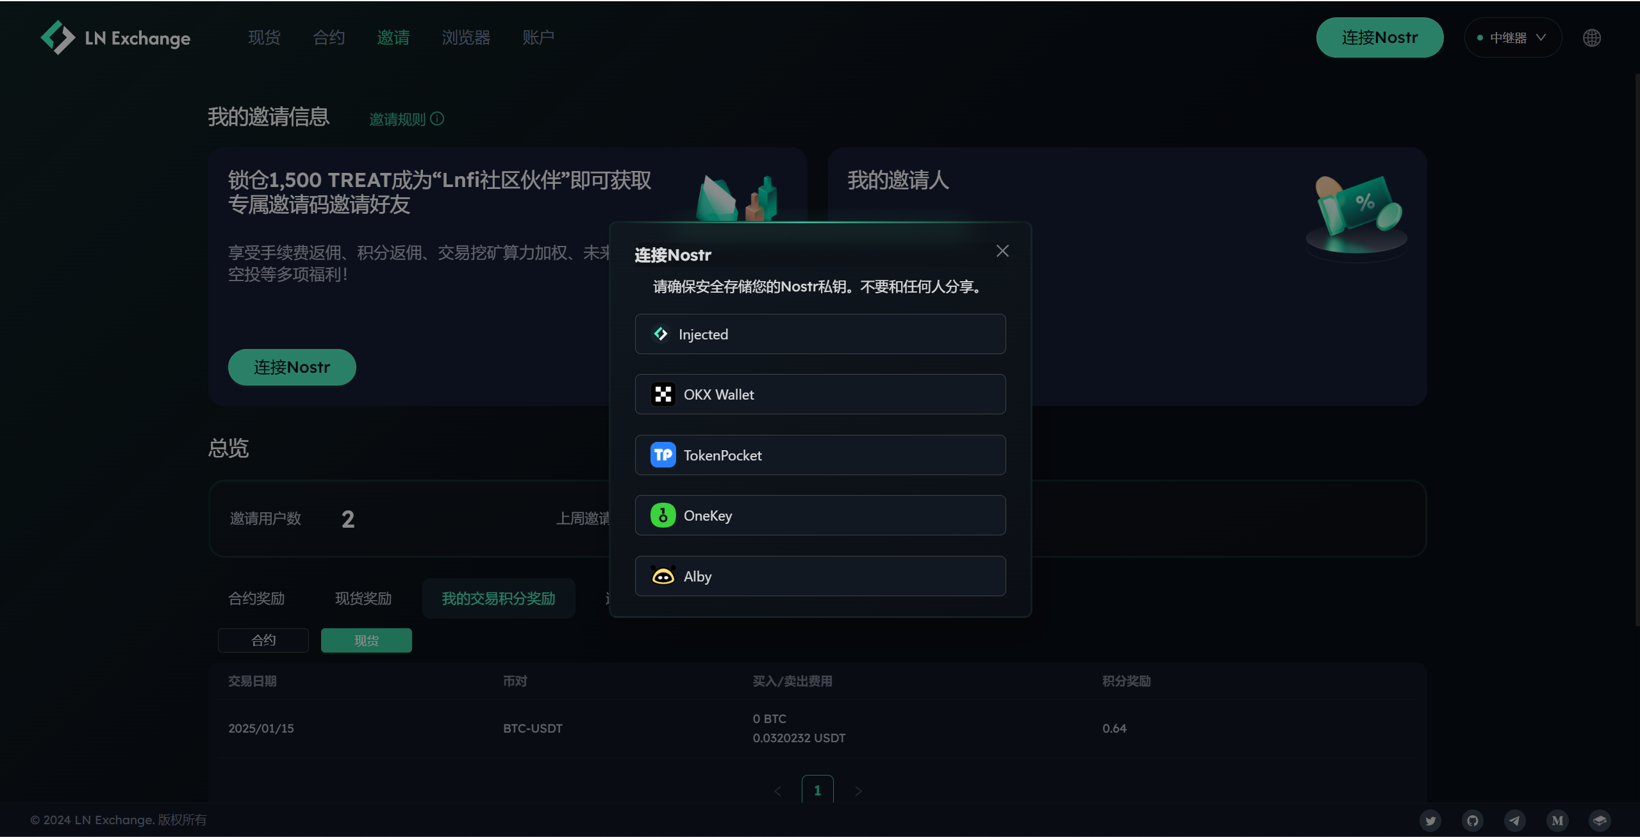Switch to 合约奖励 tab

(x=256, y=598)
